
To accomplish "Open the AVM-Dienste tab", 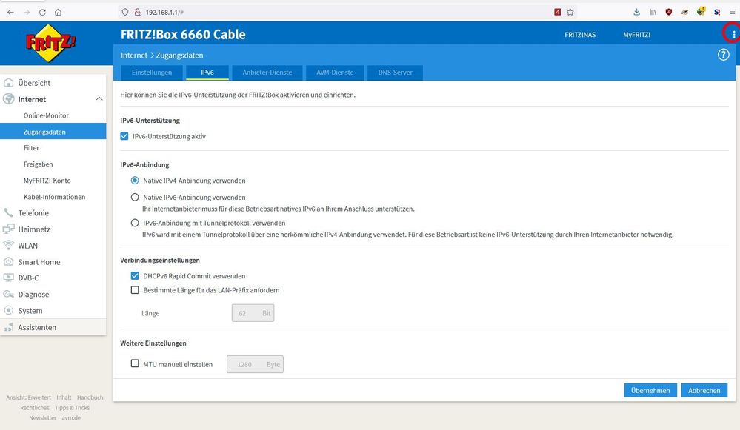I will click(x=335, y=73).
